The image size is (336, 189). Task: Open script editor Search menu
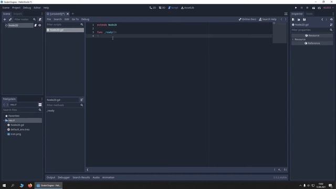(x=58, y=19)
